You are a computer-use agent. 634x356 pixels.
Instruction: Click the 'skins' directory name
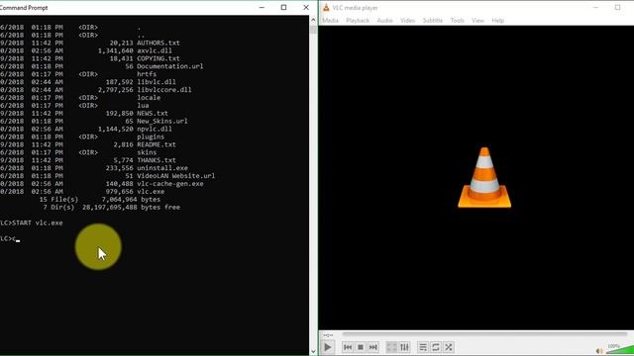click(147, 152)
